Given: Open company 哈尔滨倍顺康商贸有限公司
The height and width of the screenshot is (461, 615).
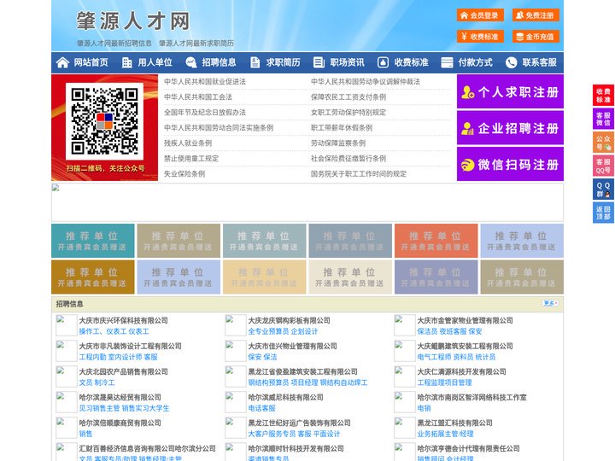Looking at the screenshot, I should (x=120, y=423).
